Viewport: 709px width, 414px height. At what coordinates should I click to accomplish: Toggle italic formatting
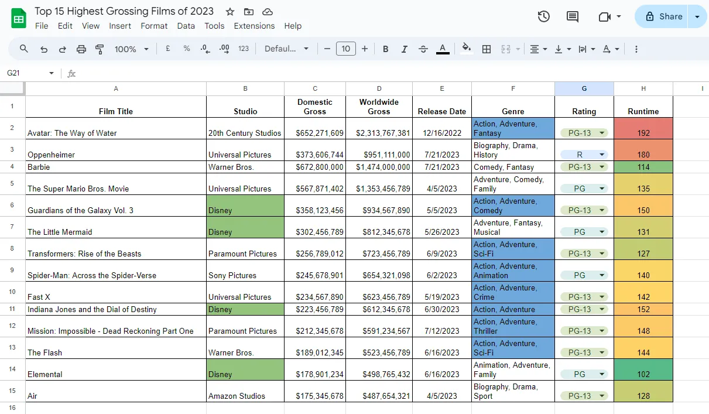coord(405,49)
